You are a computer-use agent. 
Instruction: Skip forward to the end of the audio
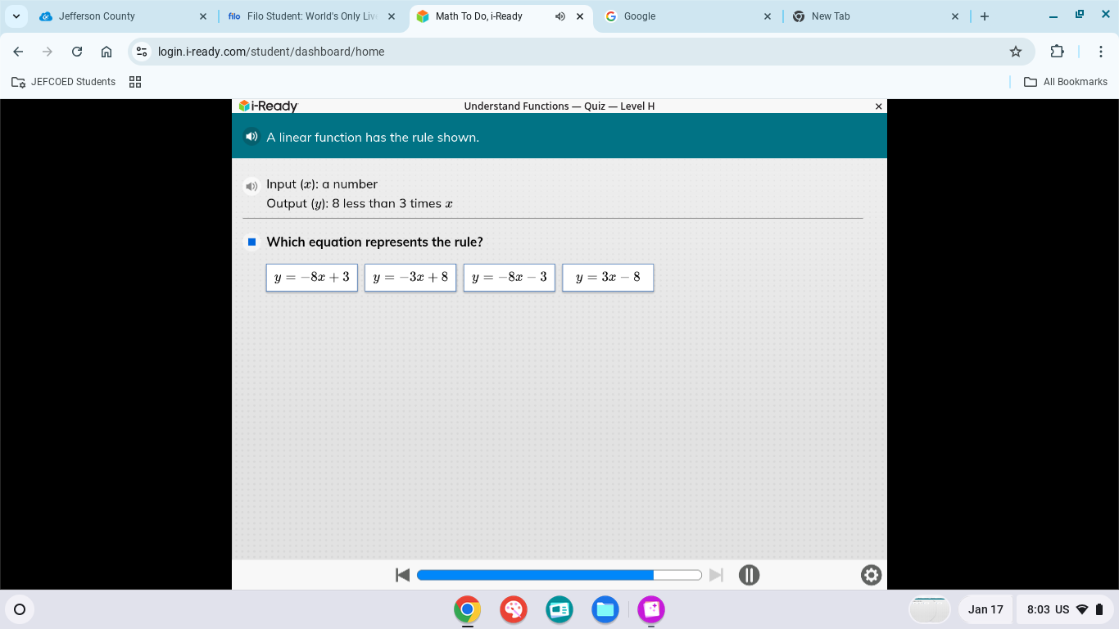[716, 575]
